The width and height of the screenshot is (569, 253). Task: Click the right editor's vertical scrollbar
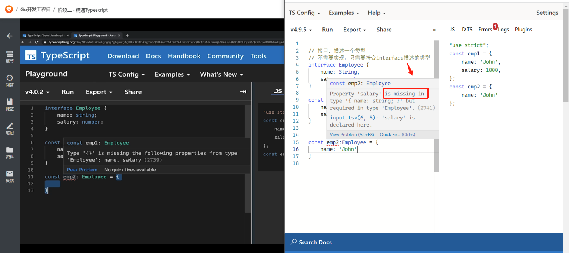pyautogui.click(x=437, y=106)
